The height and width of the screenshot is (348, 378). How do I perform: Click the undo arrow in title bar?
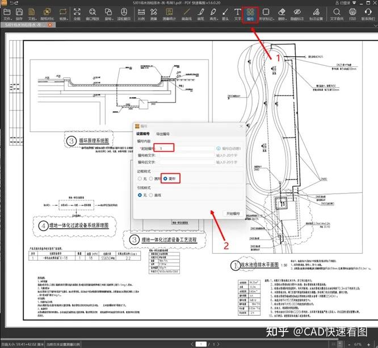click(11, 3)
